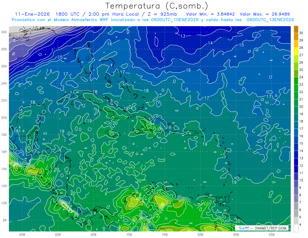Click the 12N latitude axis label

[x=4, y=186]
